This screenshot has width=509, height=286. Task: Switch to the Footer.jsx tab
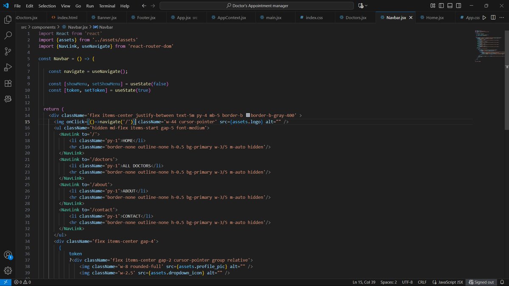(146, 18)
